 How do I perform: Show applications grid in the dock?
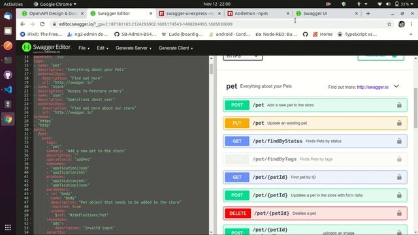tap(8, 227)
